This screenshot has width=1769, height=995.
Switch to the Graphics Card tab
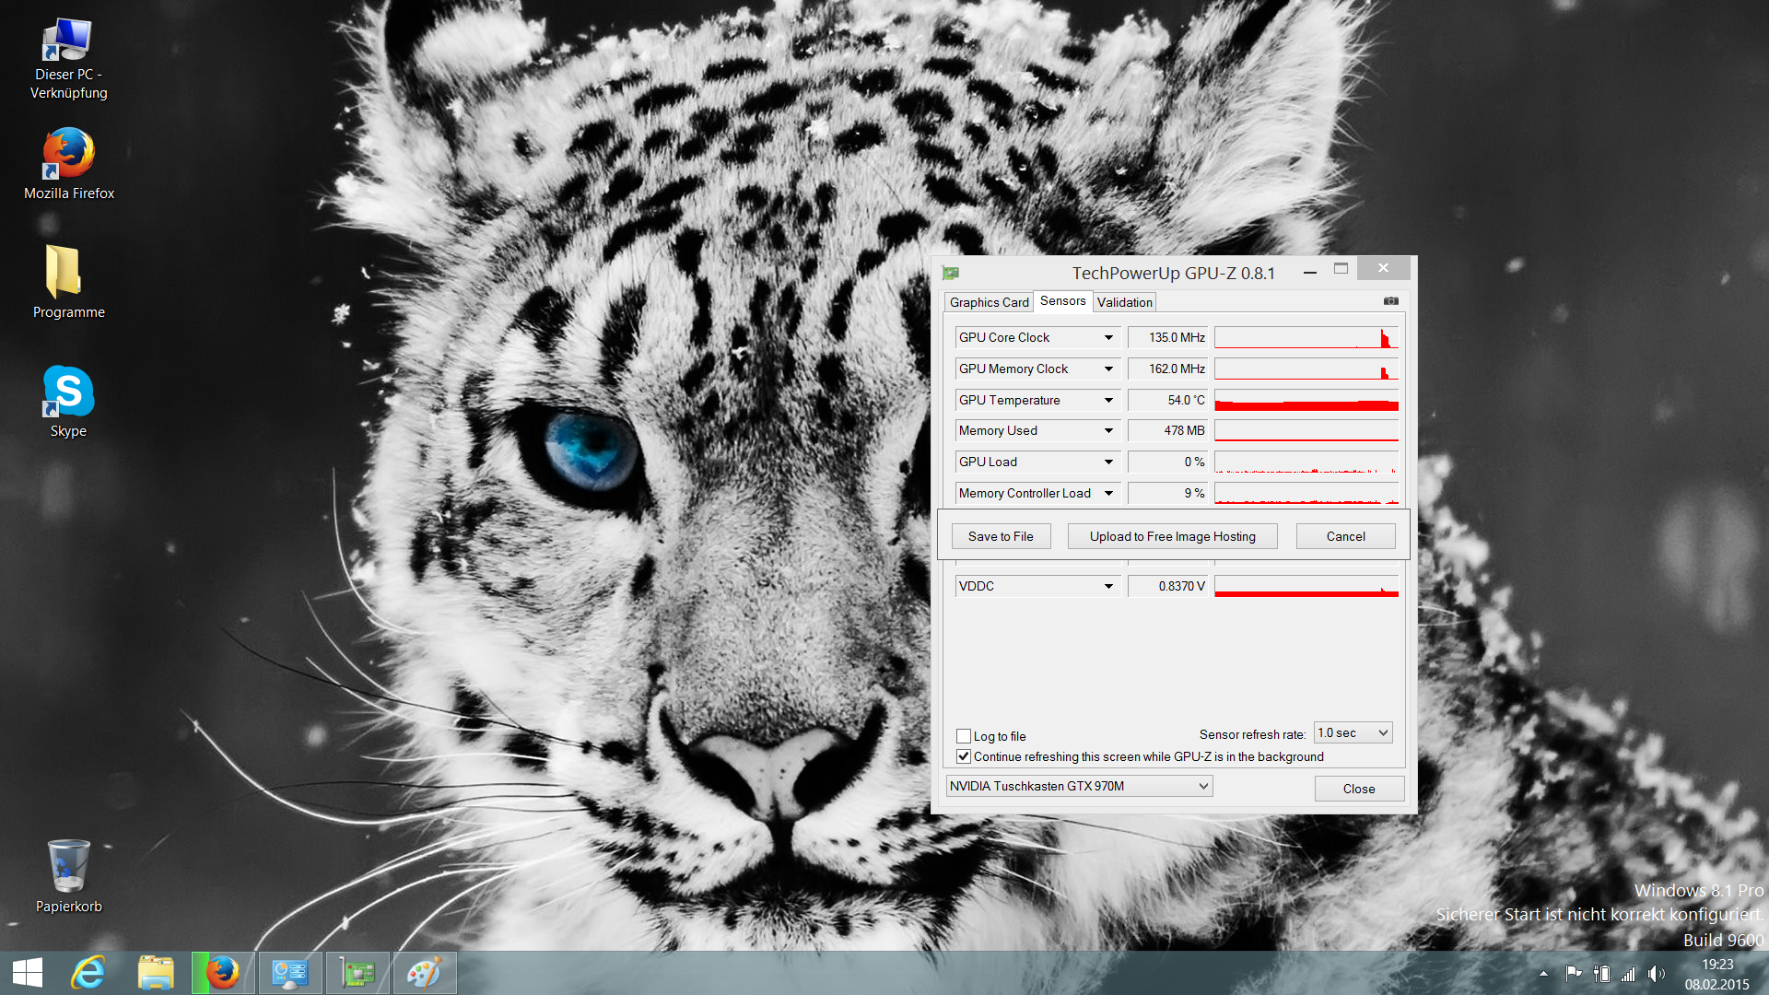click(989, 302)
